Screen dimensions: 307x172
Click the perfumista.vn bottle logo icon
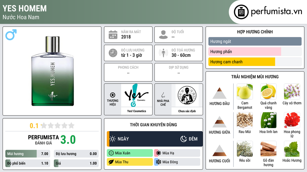241,12
